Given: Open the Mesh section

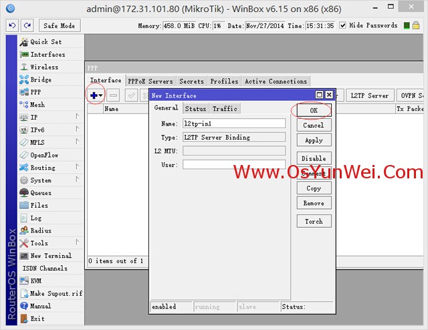Looking at the screenshot, I should pos(51,105).
